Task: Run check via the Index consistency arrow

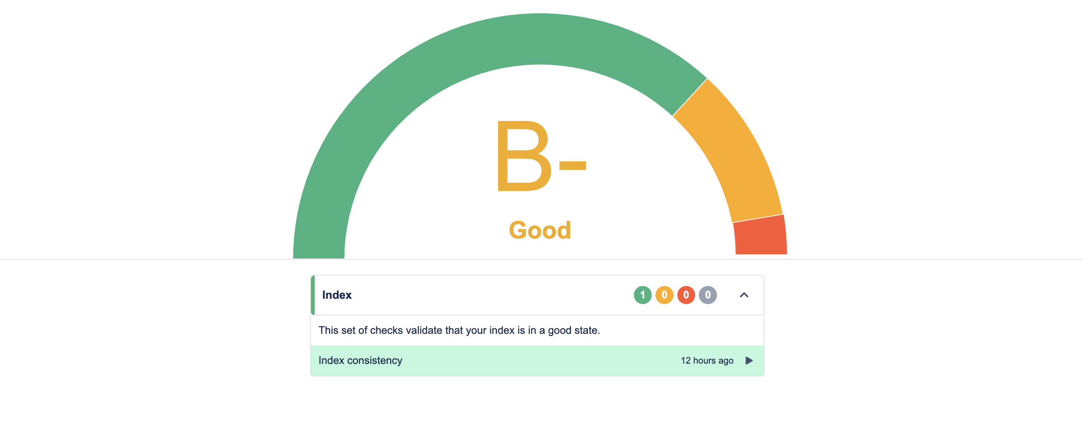Action: (x=749, y=361)
